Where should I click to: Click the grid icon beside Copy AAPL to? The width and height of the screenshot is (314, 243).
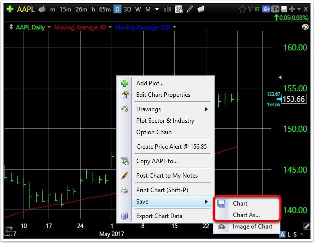125,161
